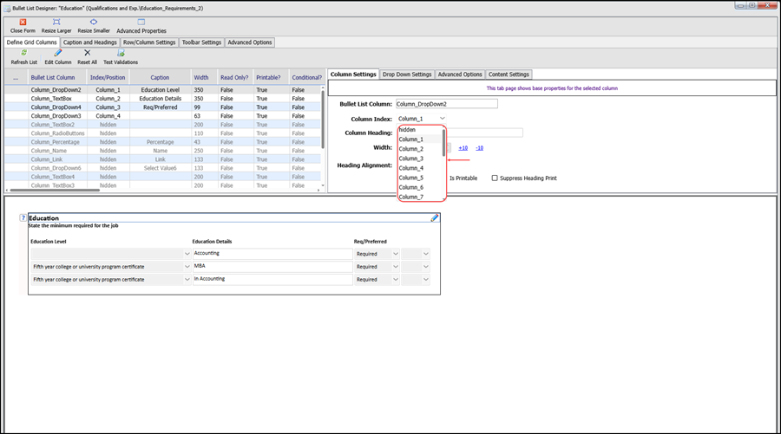Expand Education Level dropdown beside the MBA row
The height and width of the screenshot is (434, 781).
[187, 267]
